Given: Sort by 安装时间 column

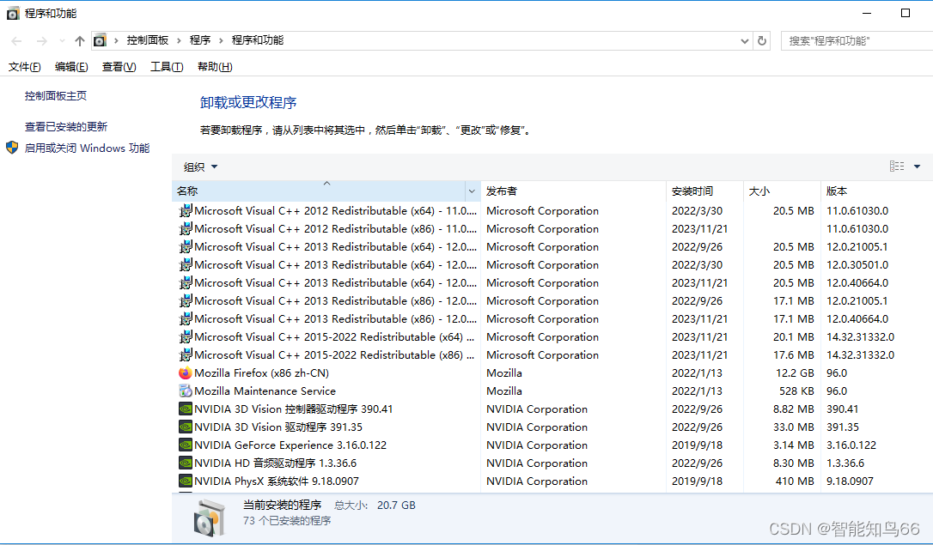Looking at the screenshot, I should coord(704,191).
